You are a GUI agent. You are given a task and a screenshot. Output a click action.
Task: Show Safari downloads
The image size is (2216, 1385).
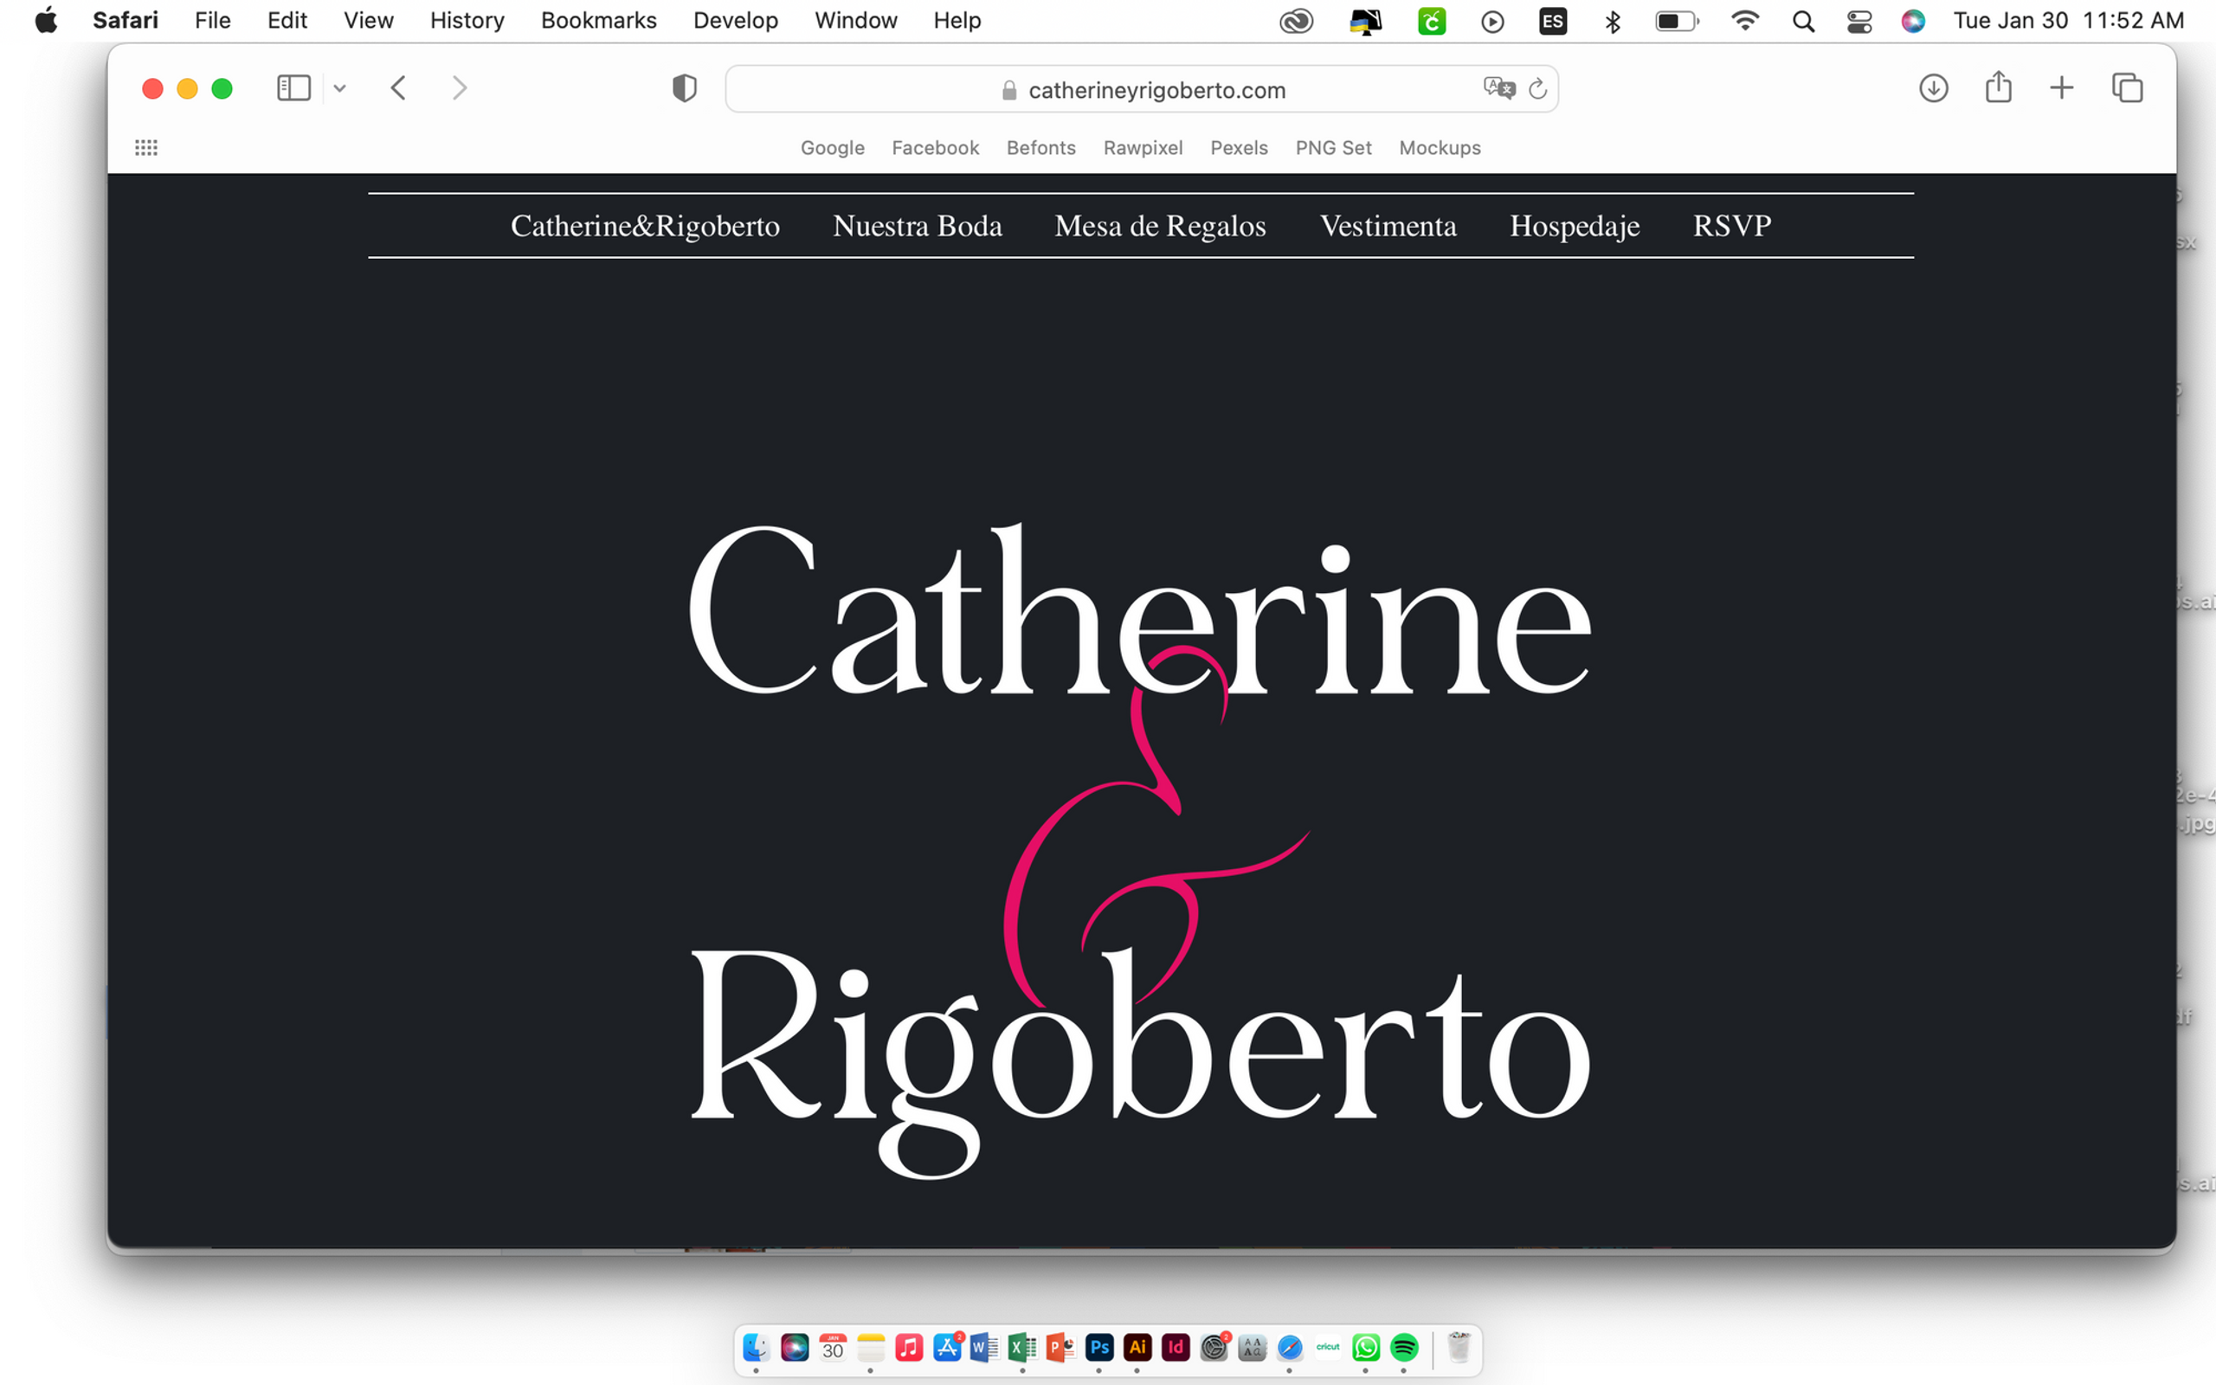[1933, 88]
